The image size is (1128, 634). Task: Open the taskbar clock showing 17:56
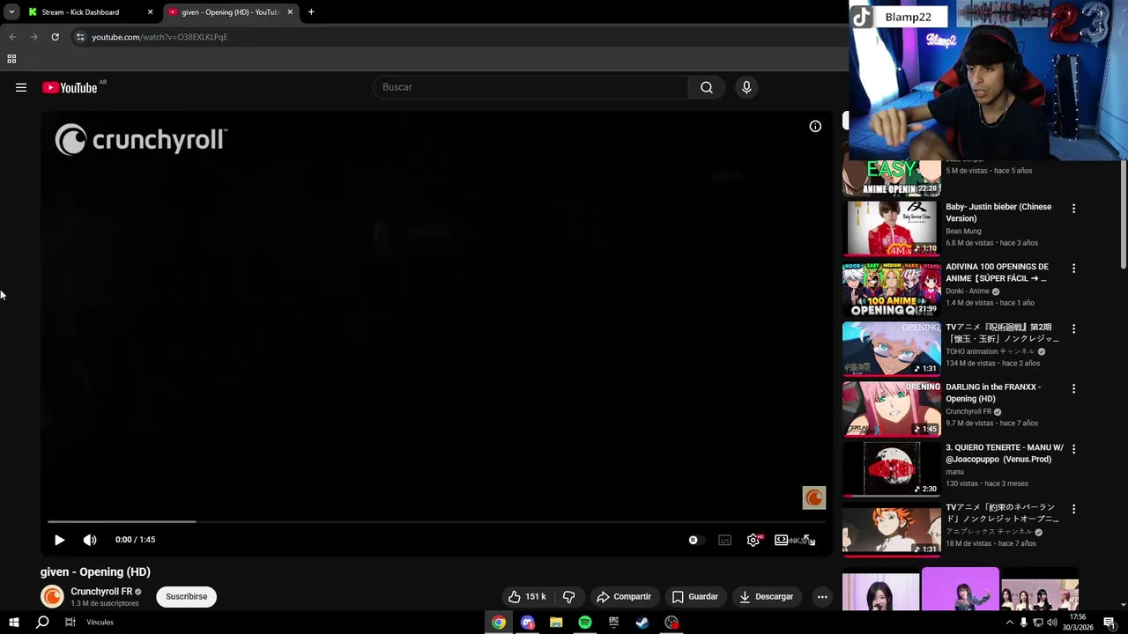click(x=1078, y=623)
